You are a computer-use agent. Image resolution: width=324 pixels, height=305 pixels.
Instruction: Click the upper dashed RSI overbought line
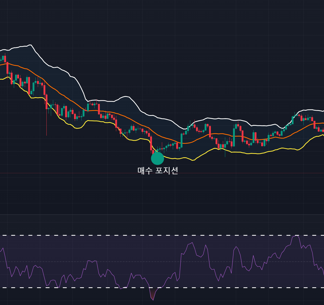coord(162,235)
